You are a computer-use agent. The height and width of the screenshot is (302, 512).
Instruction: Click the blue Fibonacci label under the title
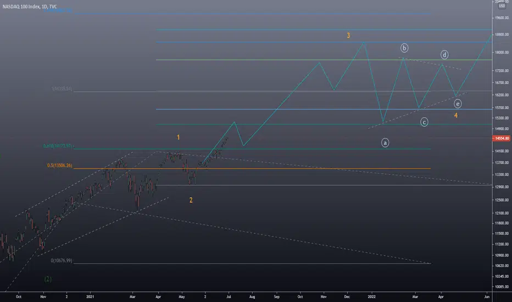[x=58, y=11]
